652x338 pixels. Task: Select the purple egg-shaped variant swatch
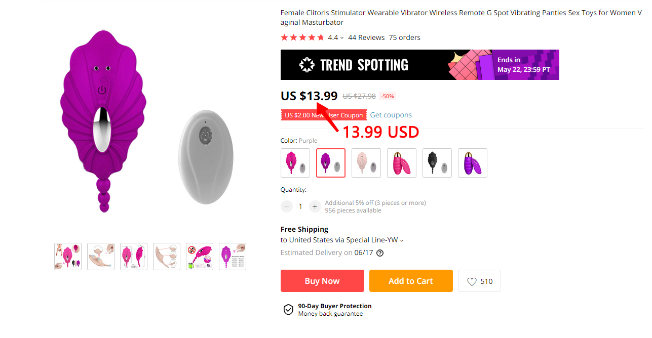[473, 163]
